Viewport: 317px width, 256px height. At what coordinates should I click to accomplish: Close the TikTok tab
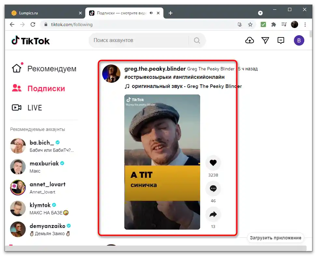[x=158, y=13]
